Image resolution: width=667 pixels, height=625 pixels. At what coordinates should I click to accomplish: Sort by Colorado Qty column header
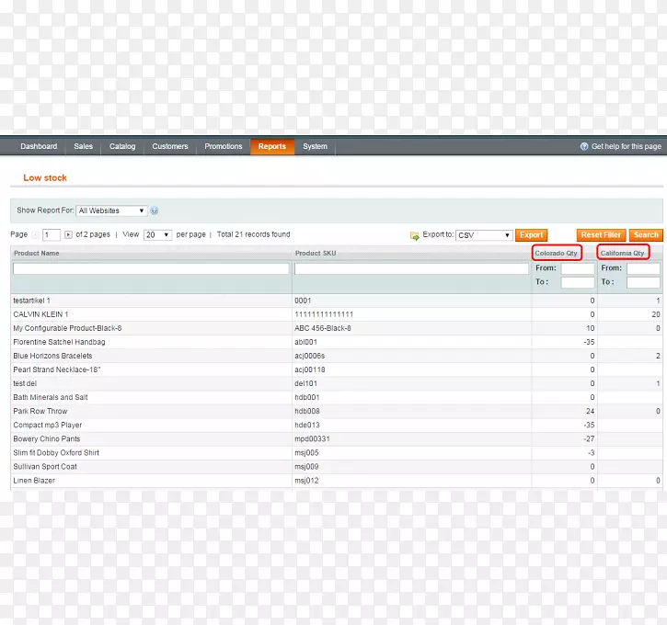[x=557, y=253]
